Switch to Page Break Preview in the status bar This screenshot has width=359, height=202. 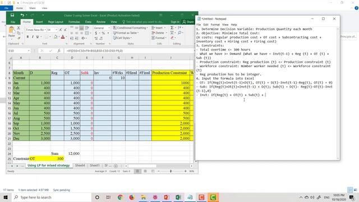pos(153,171)
